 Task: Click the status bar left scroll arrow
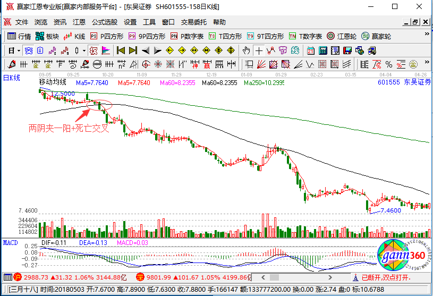pos(263,277)
